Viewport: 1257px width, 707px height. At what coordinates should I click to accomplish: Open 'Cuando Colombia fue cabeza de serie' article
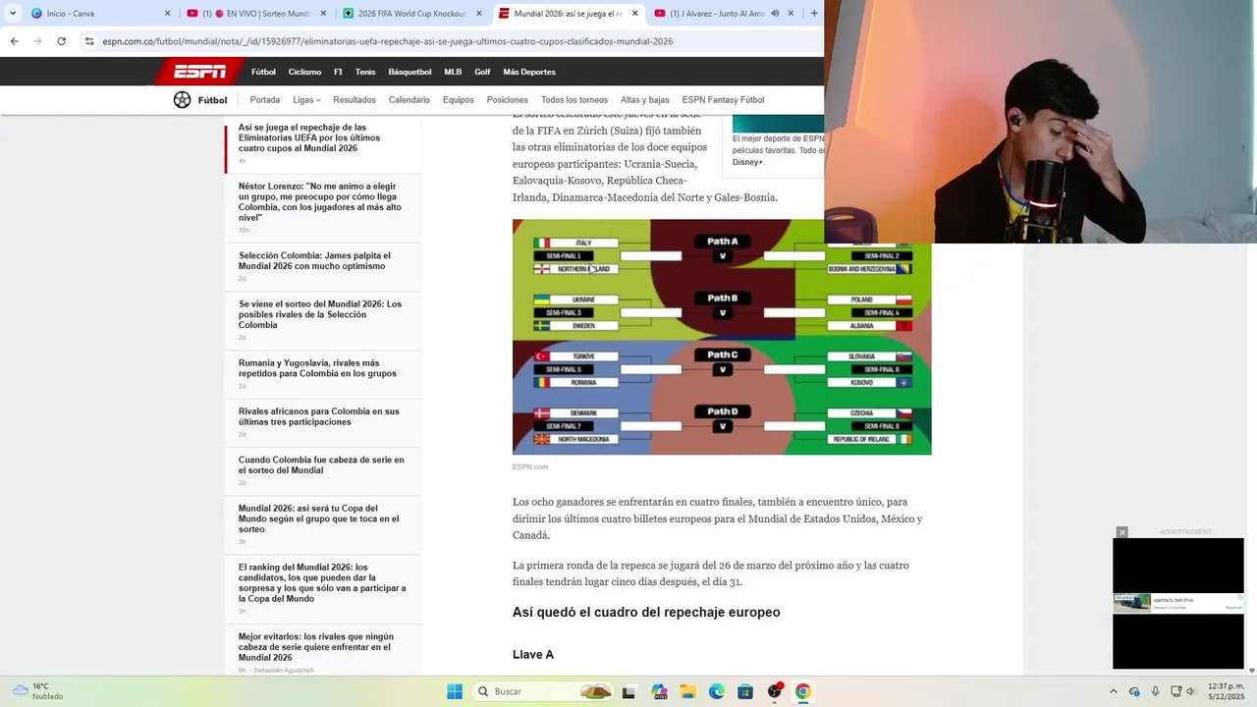(321, 464)
